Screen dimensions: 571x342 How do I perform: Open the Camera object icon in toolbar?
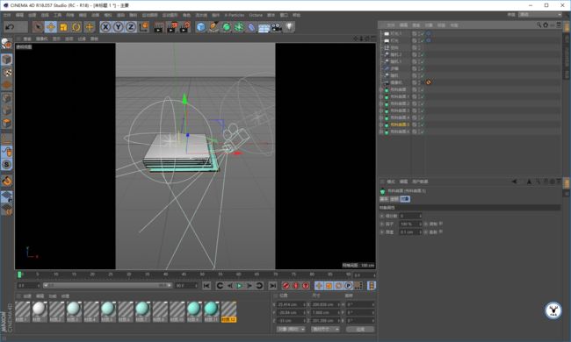click(x=277, y=27)
